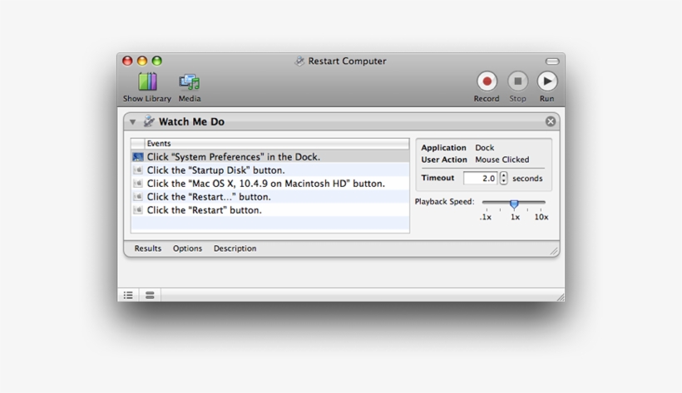Image resolution: width=682 pixels, height=393 pixels.
Task: Select the 'Click the "Startup Disk" button' event
Action: 270,170
